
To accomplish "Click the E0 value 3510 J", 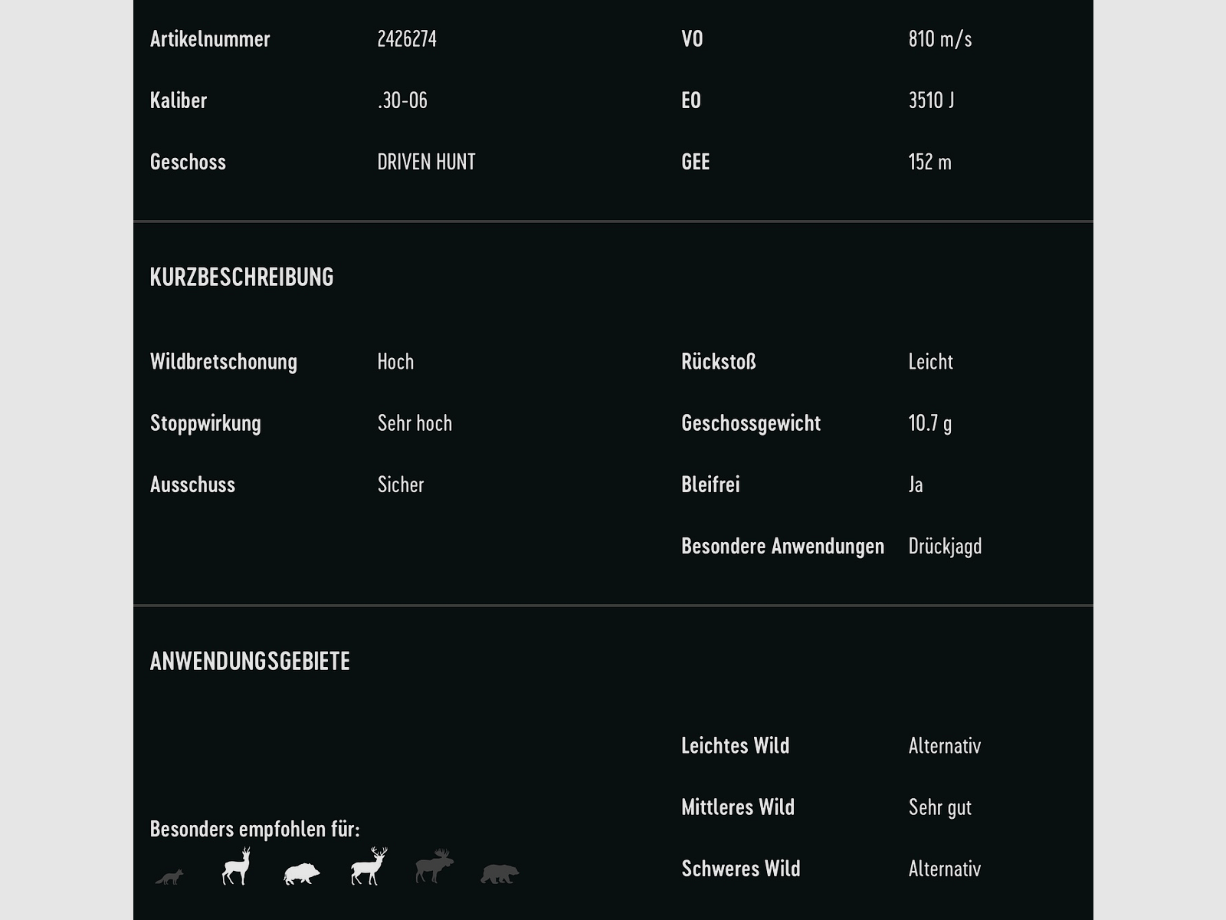I will coord(931,100).
